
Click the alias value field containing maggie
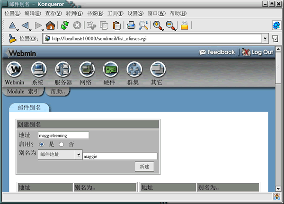tap(120, 156)
